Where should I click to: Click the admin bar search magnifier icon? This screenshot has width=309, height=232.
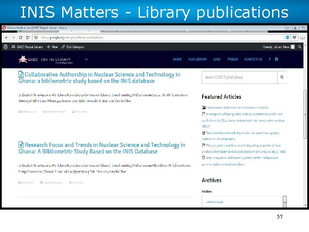(x=300, y=47)
